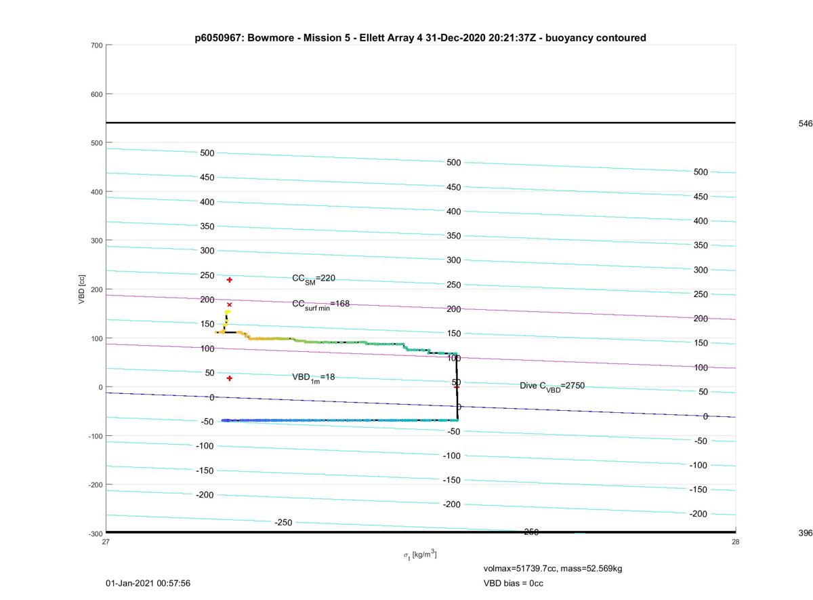Click the sigma-t [kg/m3] x-axis label

click(x=420, y=555)
